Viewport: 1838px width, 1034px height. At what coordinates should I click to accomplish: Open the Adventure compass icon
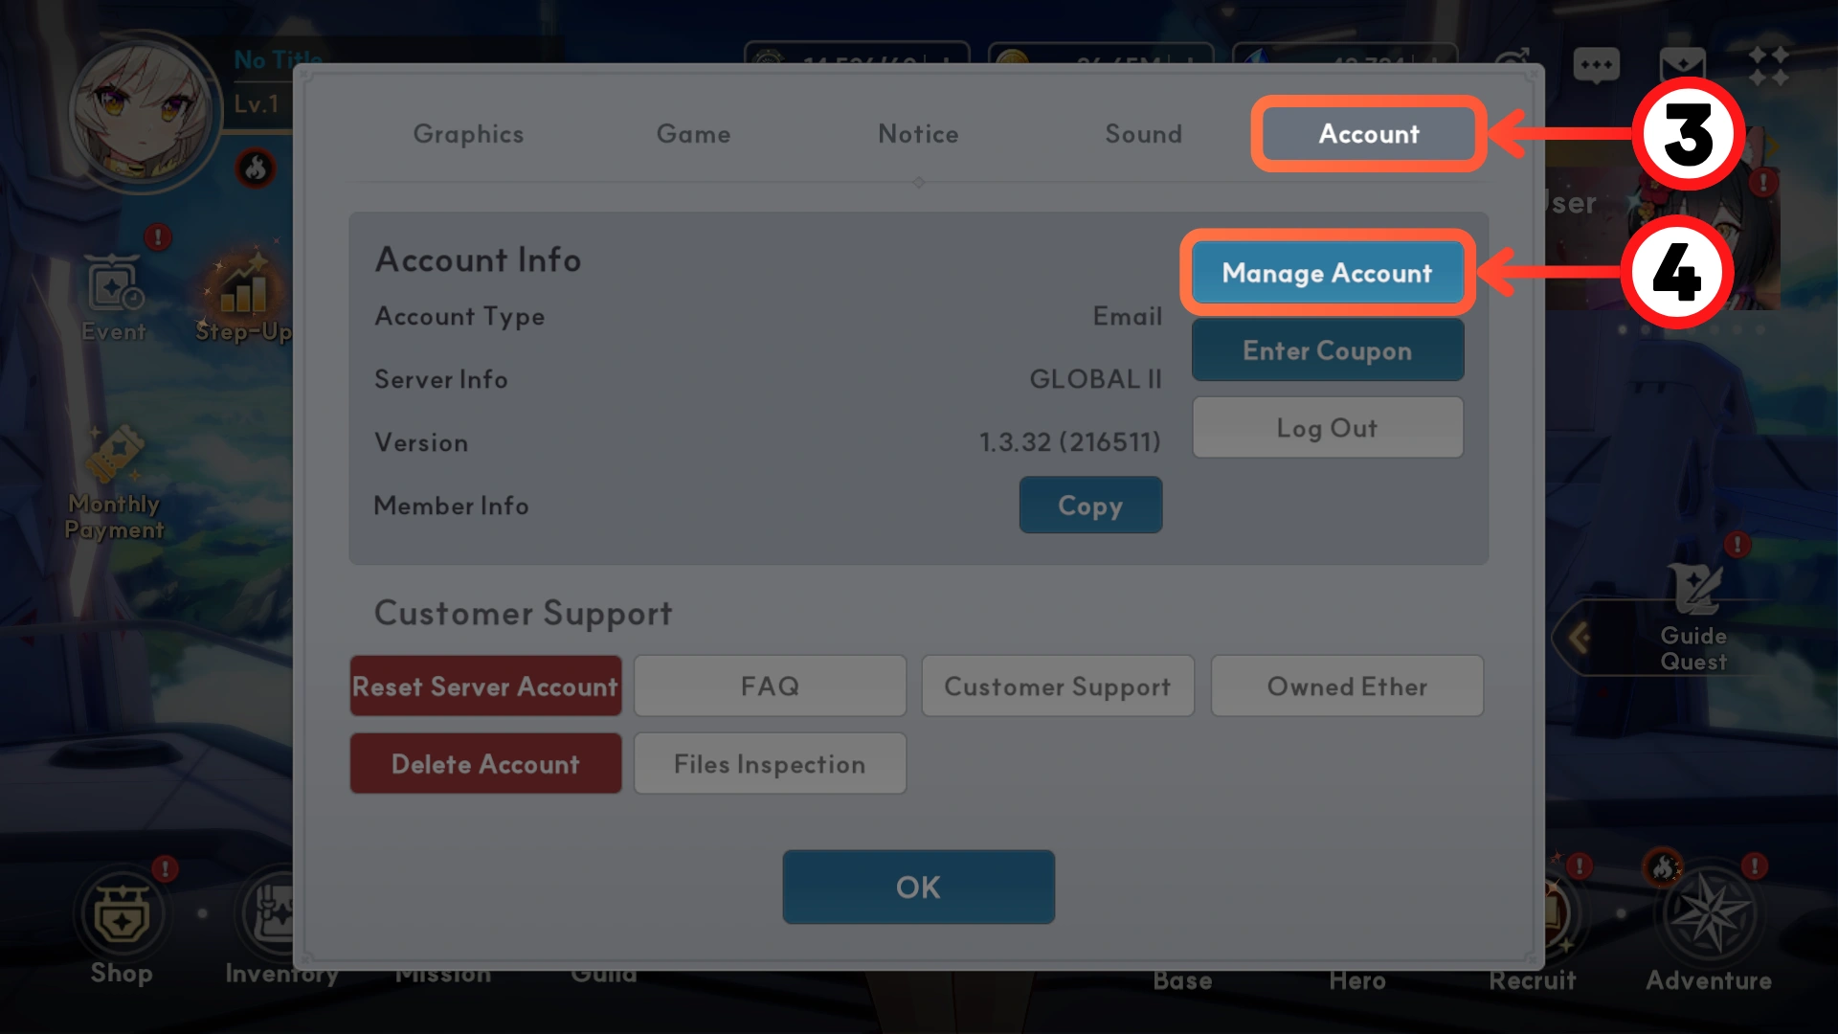coord(1710,914)
